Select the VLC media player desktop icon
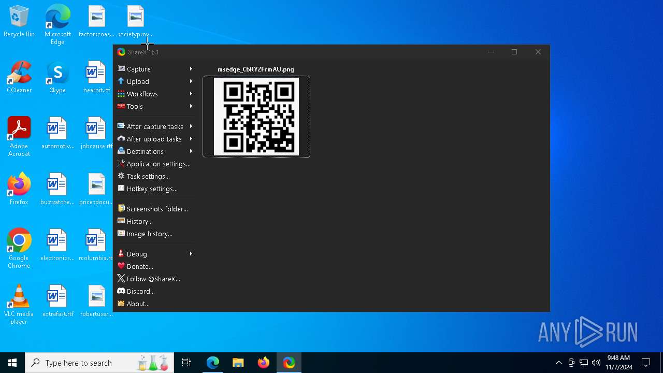This screenshot has height=373, width=663. point(19,305)
